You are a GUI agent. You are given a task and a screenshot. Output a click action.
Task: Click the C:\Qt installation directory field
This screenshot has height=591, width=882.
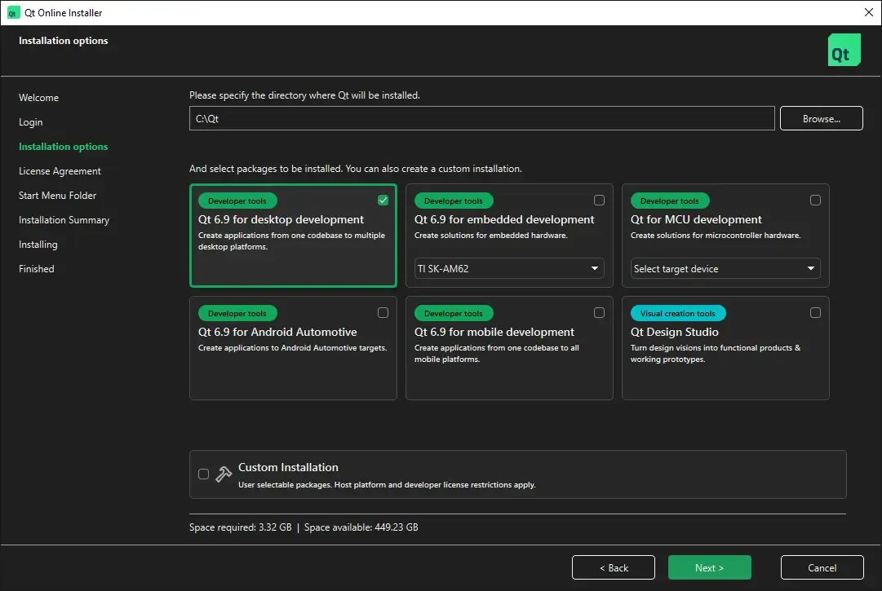click(x=481, y=117)
